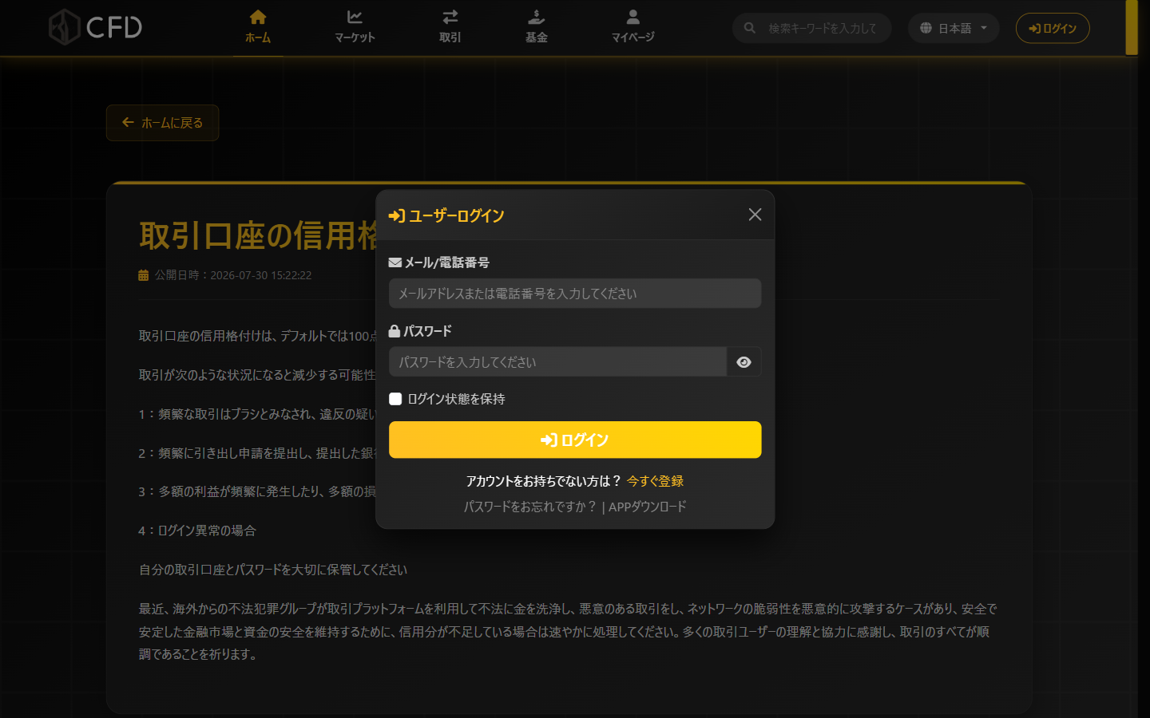Open the 基金 fund tab
The height and width of the screenshot is (718, 1150).
537,27
